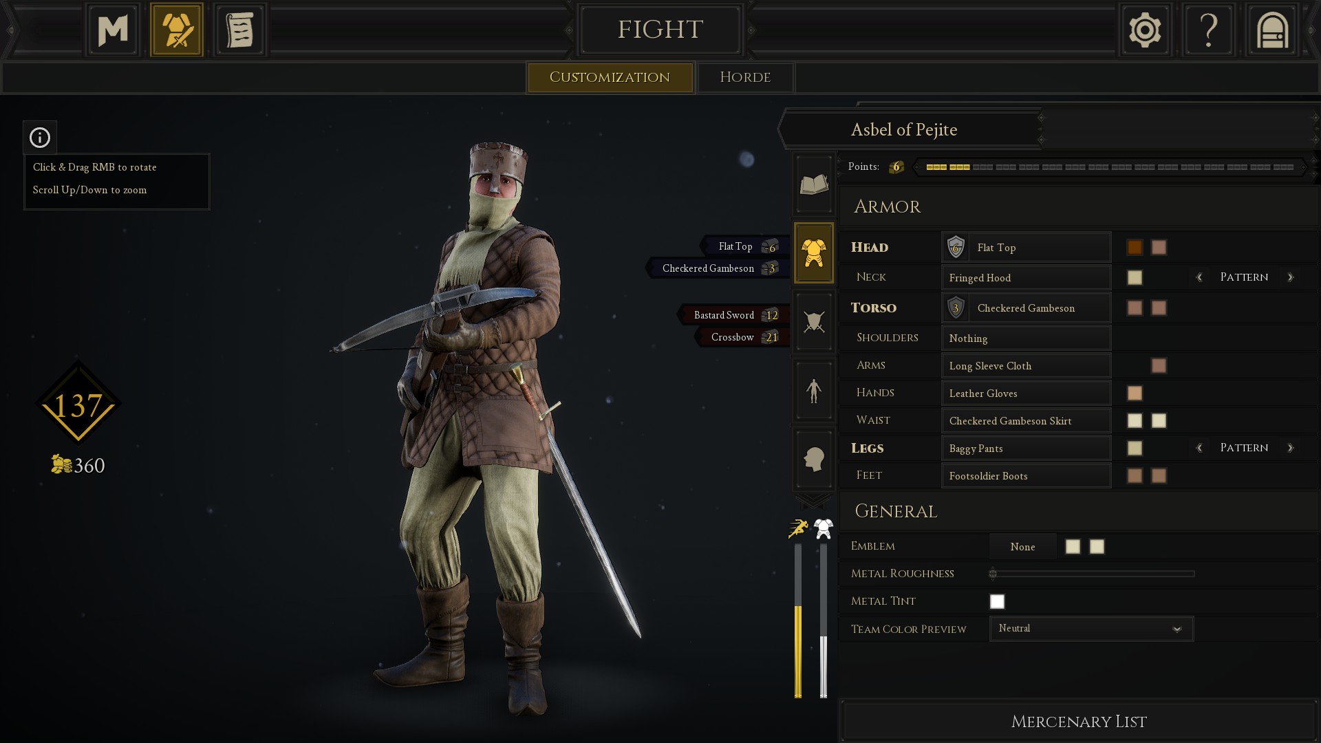Click the Checkered Gambeson torso slot
1321x743 pixels.
point(1026,308)
